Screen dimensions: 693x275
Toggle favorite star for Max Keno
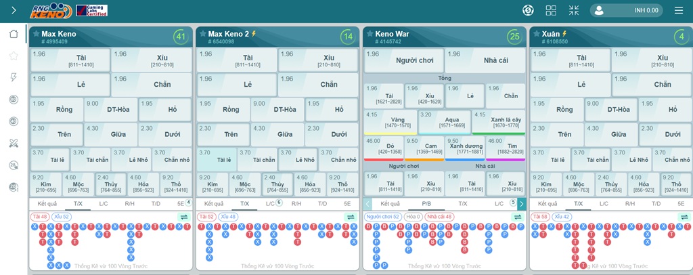point(35,34)
